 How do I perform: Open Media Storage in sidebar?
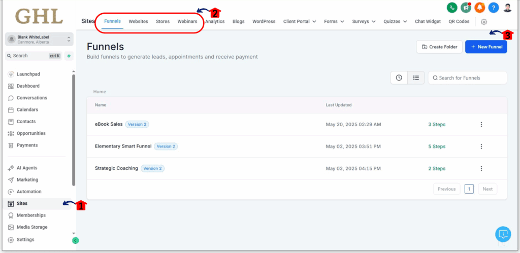[x=32, y=227]
